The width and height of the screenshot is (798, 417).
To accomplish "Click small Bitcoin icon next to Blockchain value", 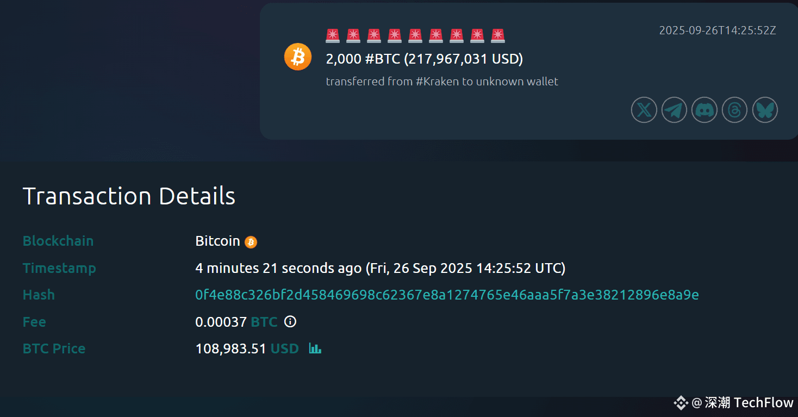I will 251,242.
